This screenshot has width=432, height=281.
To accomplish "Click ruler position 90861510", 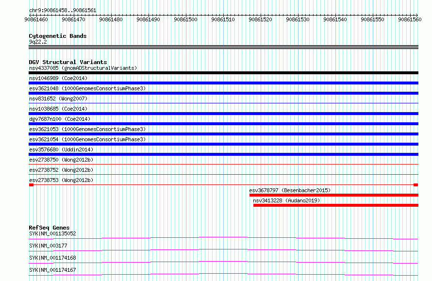I will point(223,19).
